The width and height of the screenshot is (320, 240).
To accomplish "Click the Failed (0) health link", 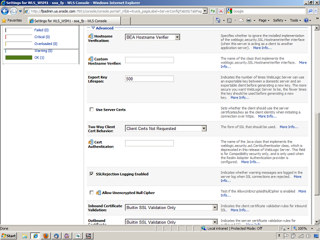I will 41,30.
